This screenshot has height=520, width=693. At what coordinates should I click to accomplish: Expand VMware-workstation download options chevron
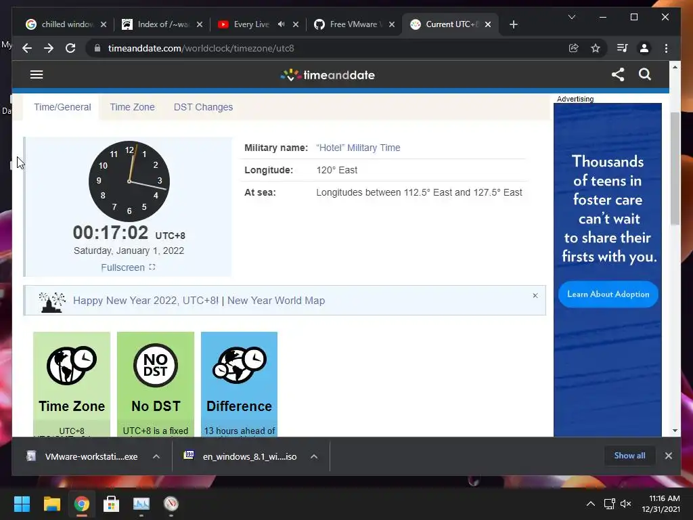click(x=156, y=456)
